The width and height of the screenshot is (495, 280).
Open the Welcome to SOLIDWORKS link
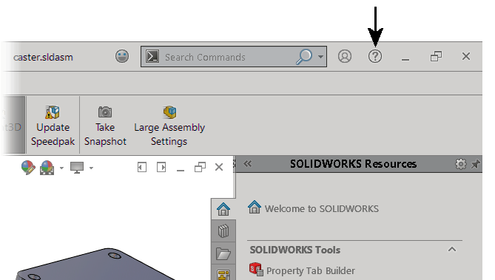(322, 209)
